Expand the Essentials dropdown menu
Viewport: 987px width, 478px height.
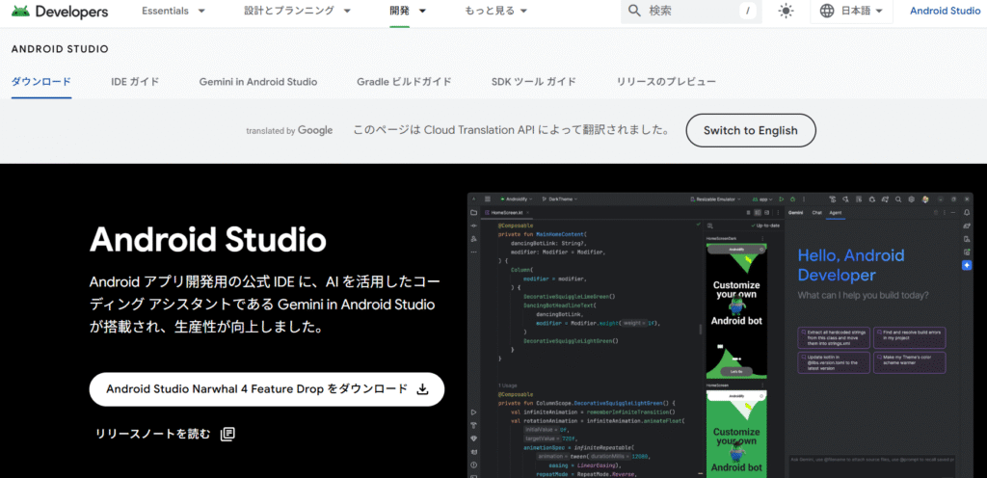[173, 12]
